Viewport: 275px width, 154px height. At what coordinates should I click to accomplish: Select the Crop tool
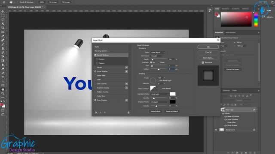point(3,28)
